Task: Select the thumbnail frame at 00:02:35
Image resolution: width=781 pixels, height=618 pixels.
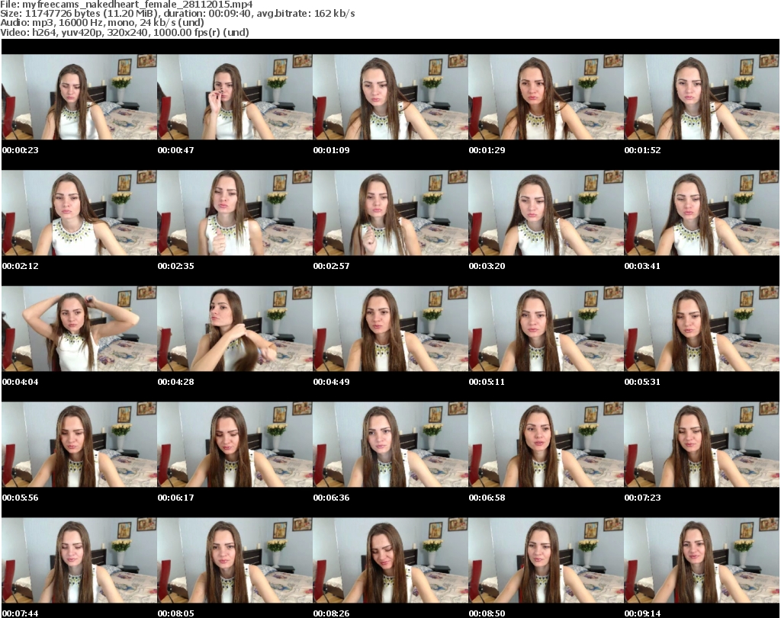Action: point(235,213)
